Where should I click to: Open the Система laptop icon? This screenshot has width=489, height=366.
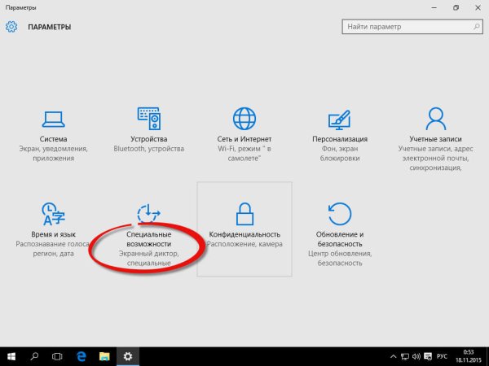pos(53,120)
